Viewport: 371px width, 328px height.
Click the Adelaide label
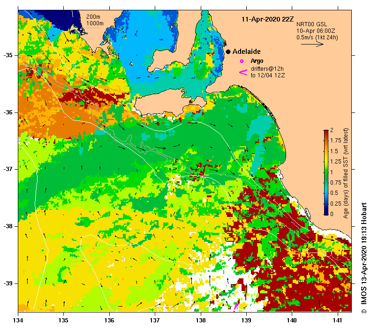[246, 52]
